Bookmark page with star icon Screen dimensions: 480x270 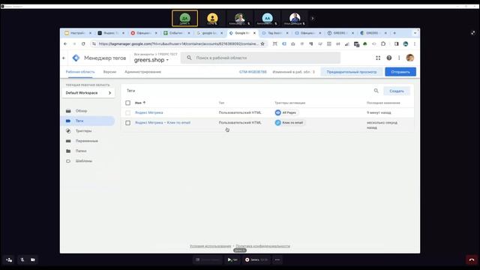262,43
